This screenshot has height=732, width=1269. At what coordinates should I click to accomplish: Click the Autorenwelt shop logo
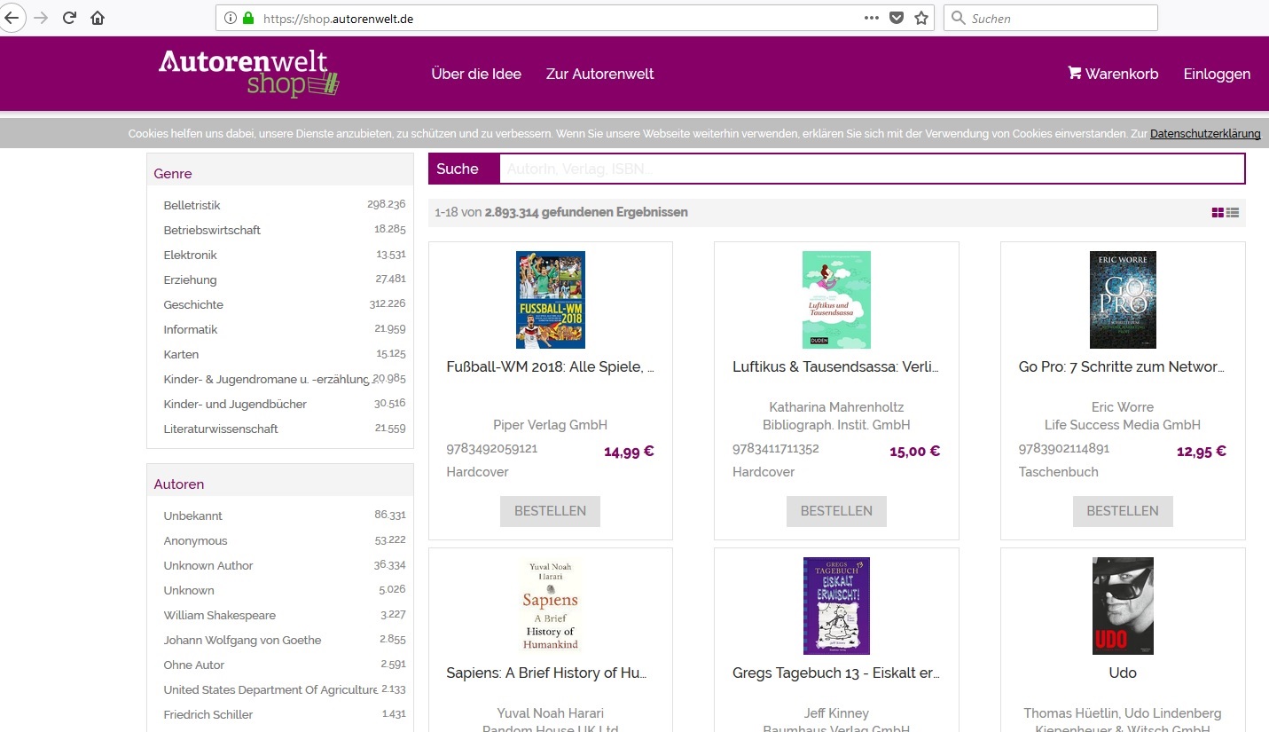tap(248, 74)
